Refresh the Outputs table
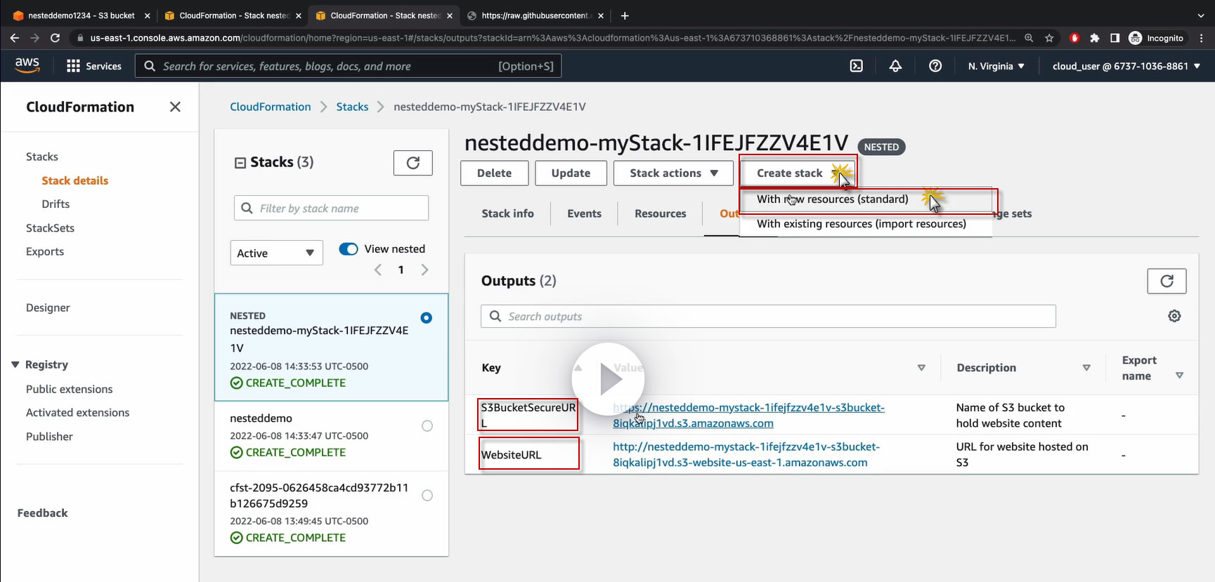1215x582 pixels. [x=1167, y=281]
